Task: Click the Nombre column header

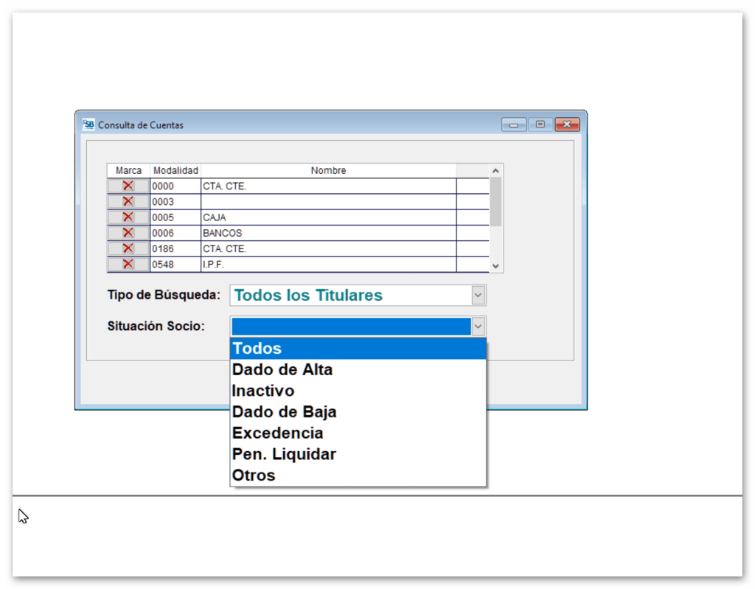Action: coord(329,170)
